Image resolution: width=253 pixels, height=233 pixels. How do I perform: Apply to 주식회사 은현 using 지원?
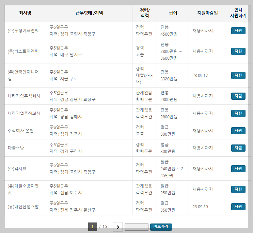(x=238, y=131)
